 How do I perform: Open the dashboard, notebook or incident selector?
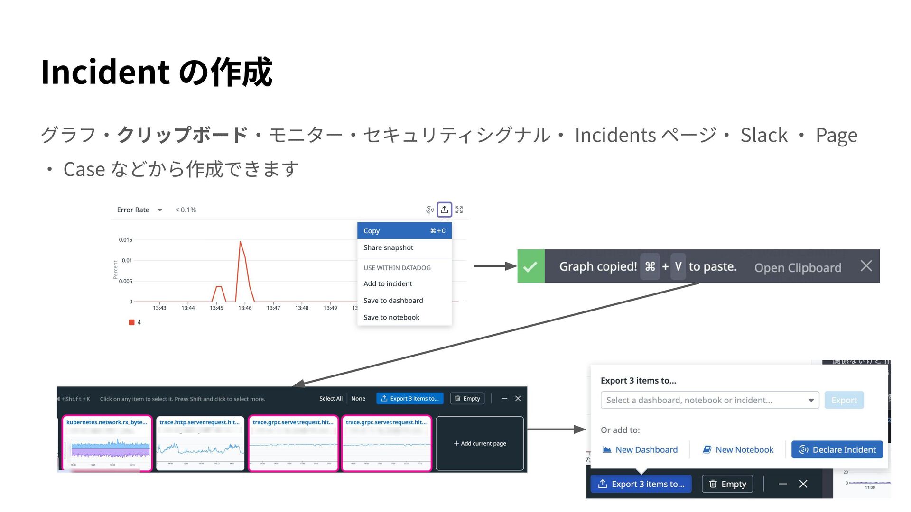click(x=710, y=400)
